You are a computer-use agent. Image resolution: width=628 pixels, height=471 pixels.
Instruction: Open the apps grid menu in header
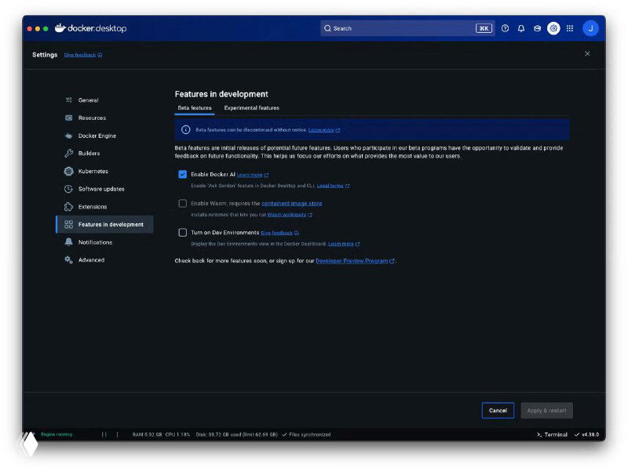click(x=570, y=27)
